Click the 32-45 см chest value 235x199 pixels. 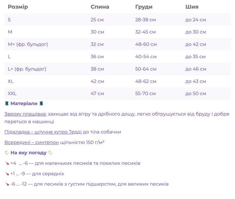(146, 32)
